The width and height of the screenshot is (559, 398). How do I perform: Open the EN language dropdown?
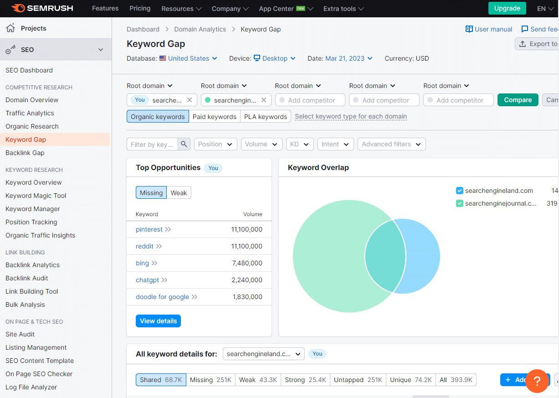coord(546,9)
